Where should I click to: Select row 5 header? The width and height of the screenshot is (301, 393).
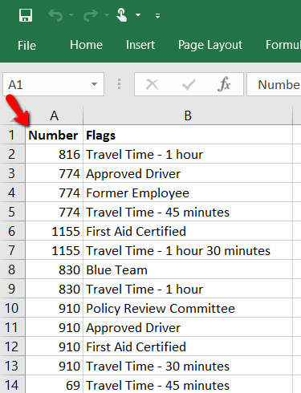click(x=13, y=212)
